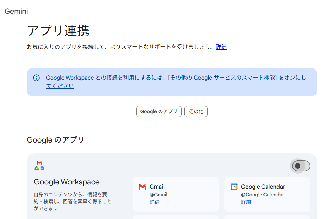Select the Google のアプリ filter chip
Screen dimensions: 326x219
click(159, 111)
